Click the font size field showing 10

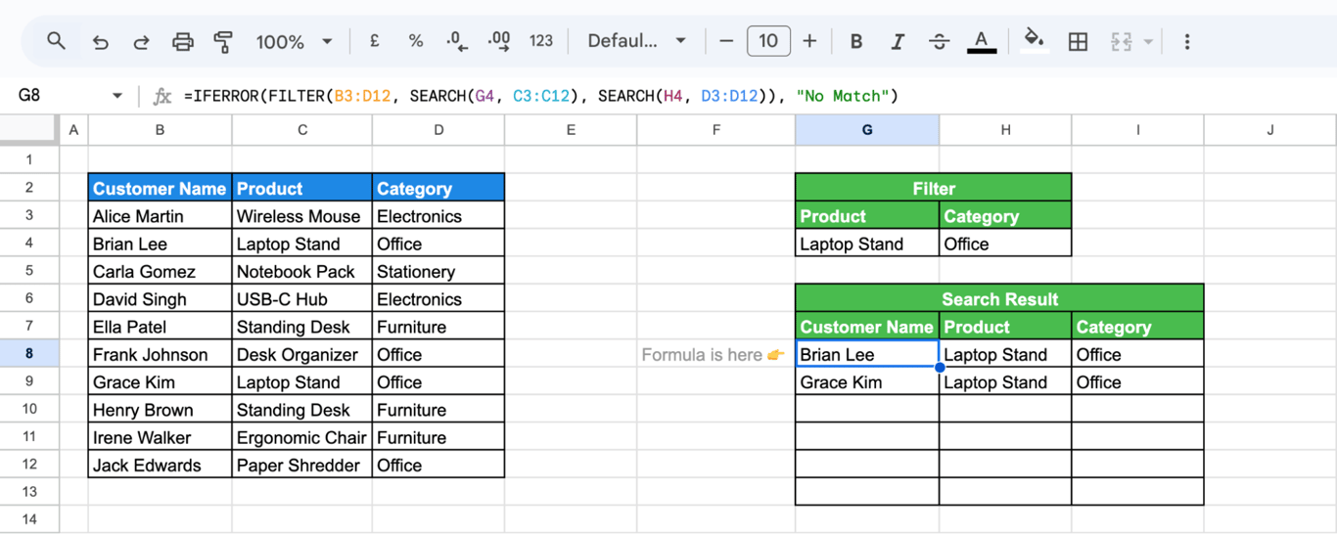coord(768,41)
